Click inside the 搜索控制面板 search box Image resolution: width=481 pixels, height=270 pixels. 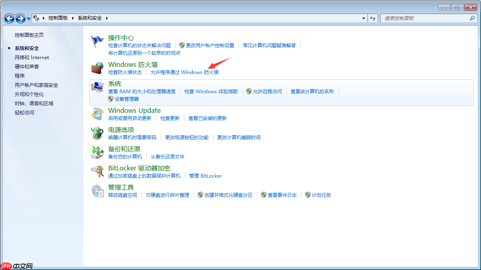coord(425,18)
